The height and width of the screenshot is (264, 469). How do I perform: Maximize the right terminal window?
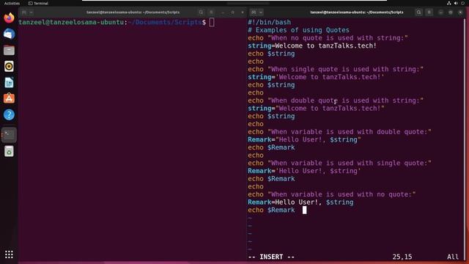point(451,12)
